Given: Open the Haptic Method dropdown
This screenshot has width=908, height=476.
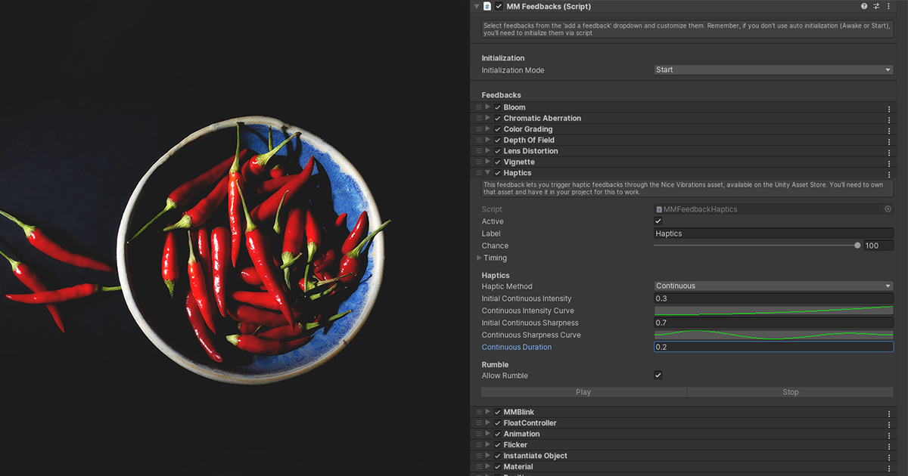Looking at the screenshot, I should 773,286.
